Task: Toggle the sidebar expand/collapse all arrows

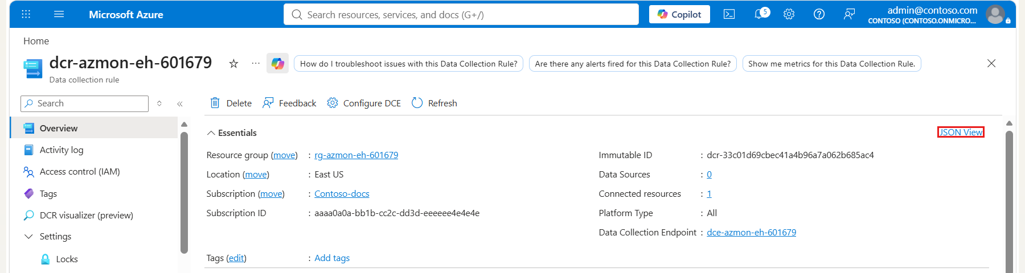Action: pos(159,104)
